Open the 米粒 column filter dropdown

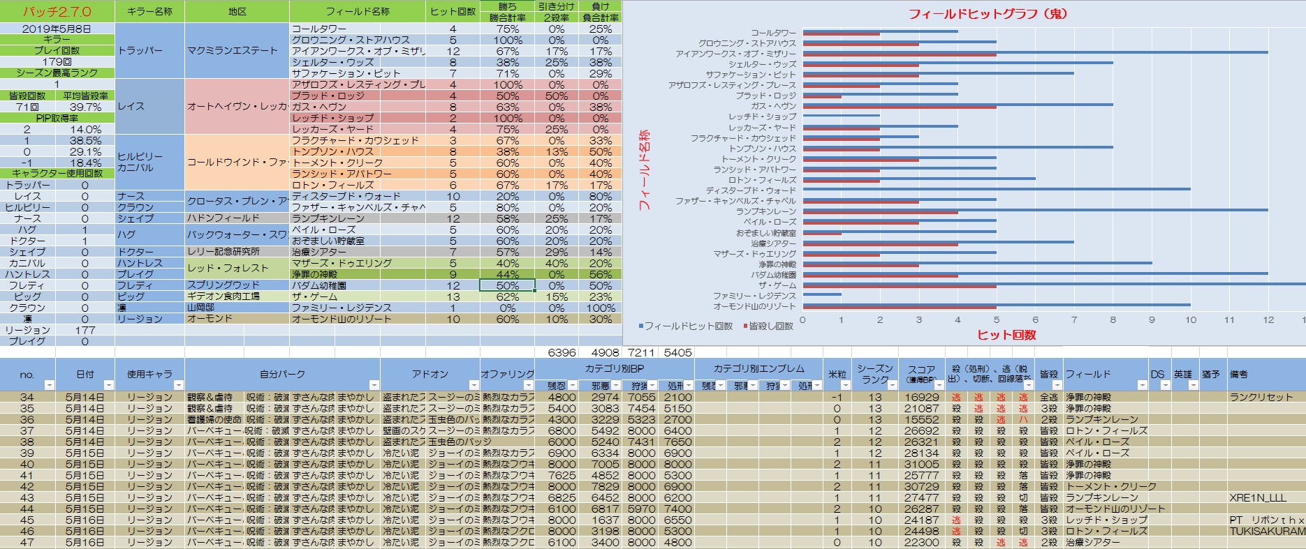click(845, 385)
